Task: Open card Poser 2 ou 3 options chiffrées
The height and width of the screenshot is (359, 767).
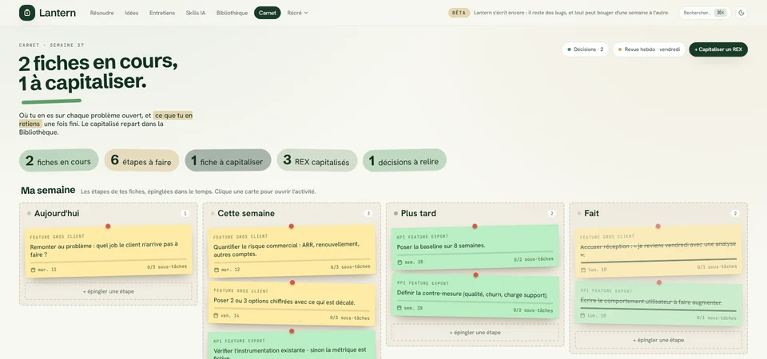Action: [292, 304]
